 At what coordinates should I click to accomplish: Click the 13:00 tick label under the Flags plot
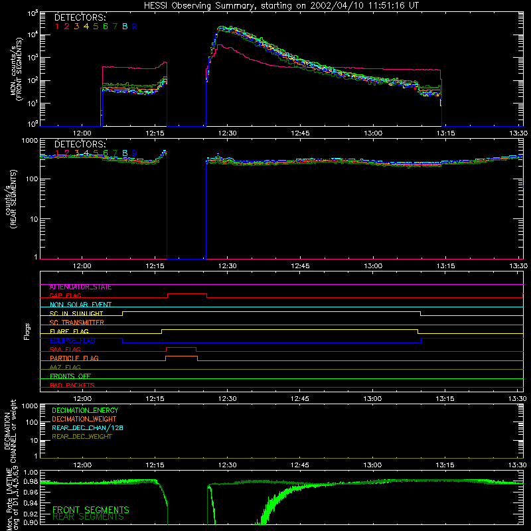372,399
